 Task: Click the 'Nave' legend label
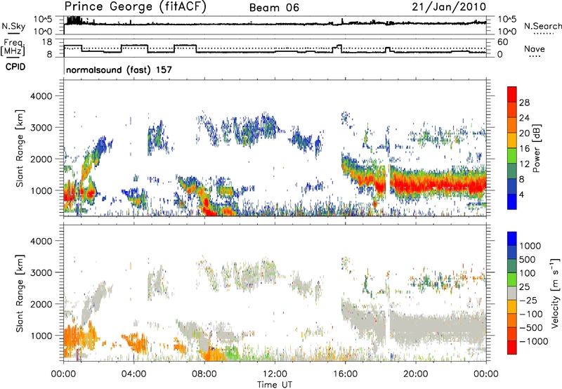click(x=534, y=49)
